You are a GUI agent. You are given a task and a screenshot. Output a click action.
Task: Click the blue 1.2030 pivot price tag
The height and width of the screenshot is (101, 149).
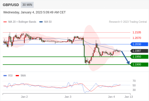pyautogui.click(x=139, y=44)
